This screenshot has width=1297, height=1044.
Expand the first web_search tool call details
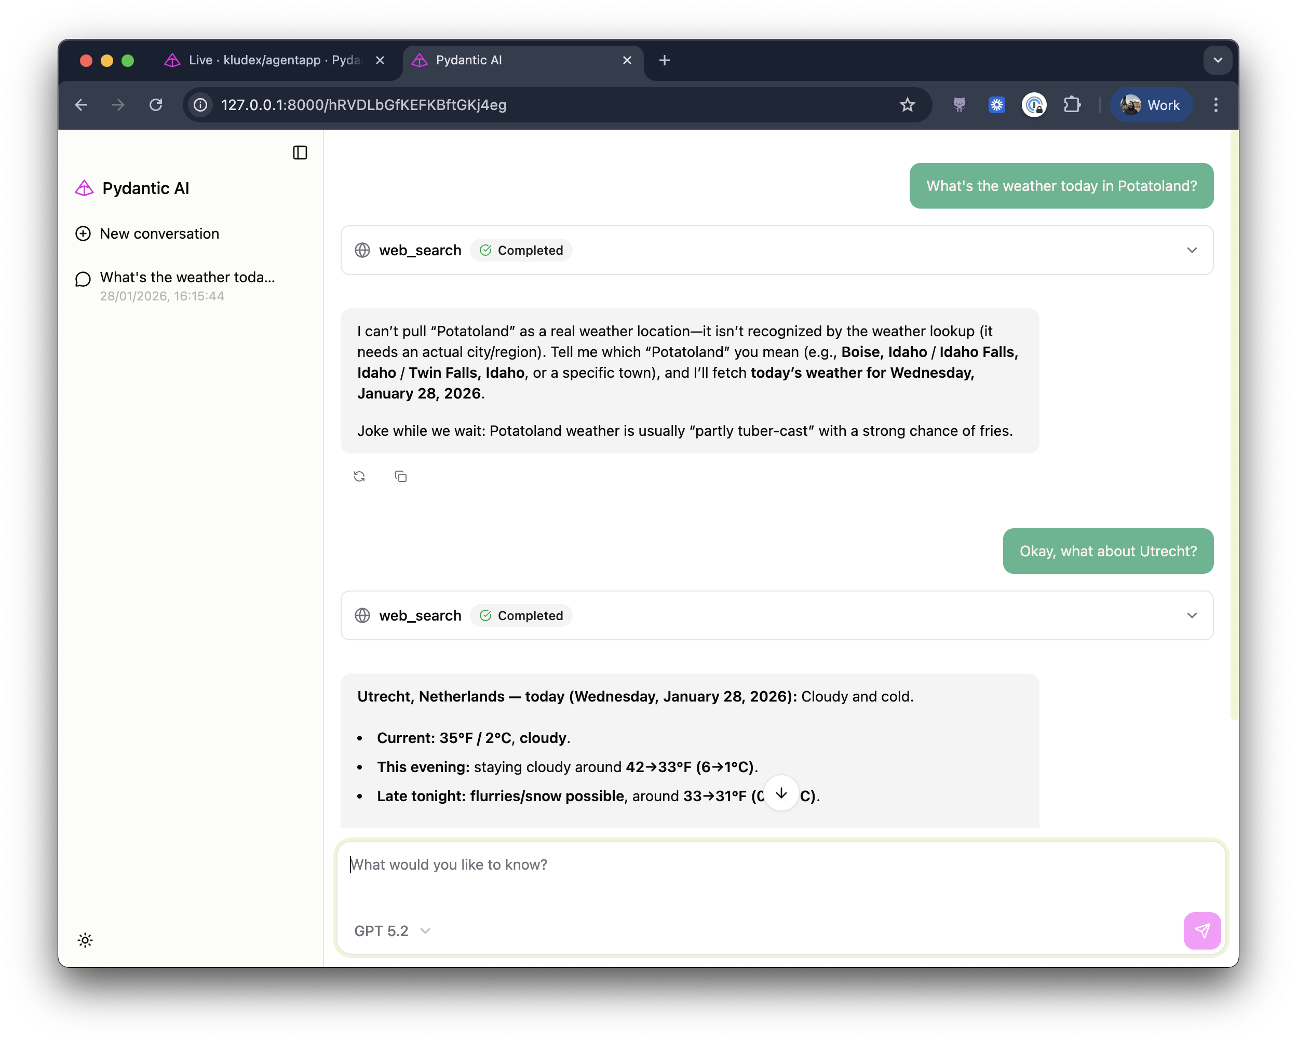pos(1192,250)
